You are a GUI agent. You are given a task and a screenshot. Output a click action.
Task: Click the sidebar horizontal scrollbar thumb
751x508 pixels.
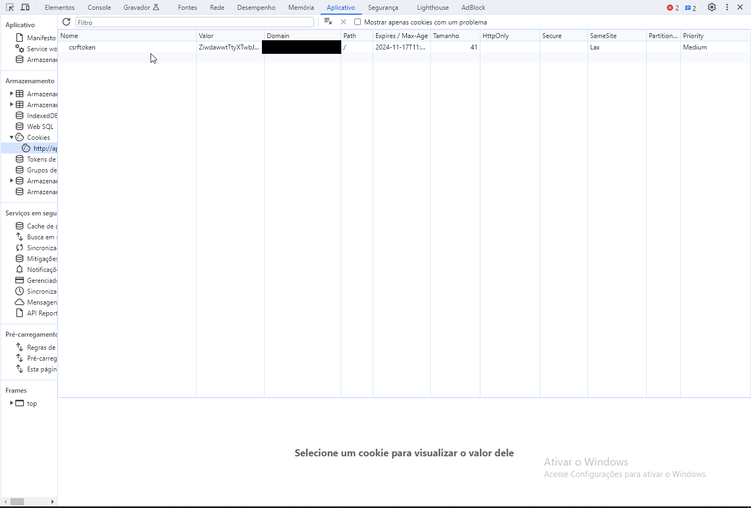click(x=17, y=501)
